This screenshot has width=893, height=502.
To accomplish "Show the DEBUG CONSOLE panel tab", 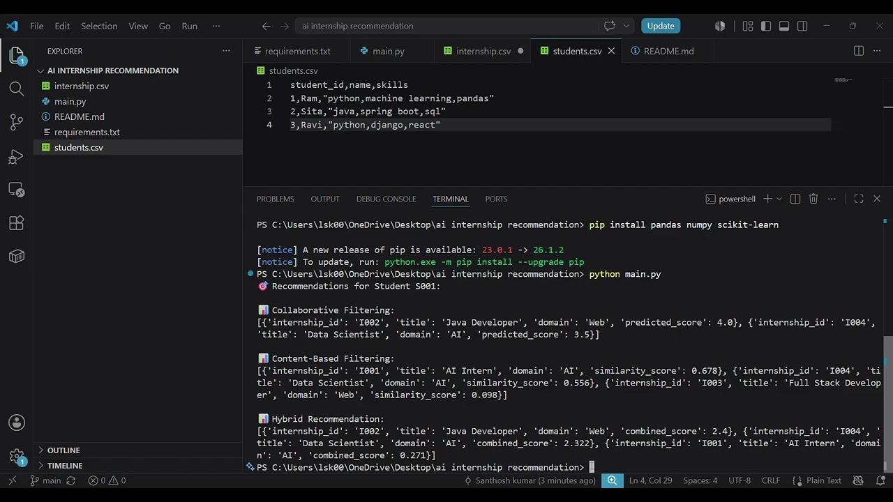I will coord(386,199).
